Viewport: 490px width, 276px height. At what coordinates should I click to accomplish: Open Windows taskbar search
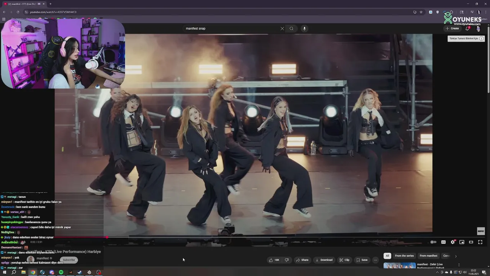pyautogui.click(x=14, y=272)
